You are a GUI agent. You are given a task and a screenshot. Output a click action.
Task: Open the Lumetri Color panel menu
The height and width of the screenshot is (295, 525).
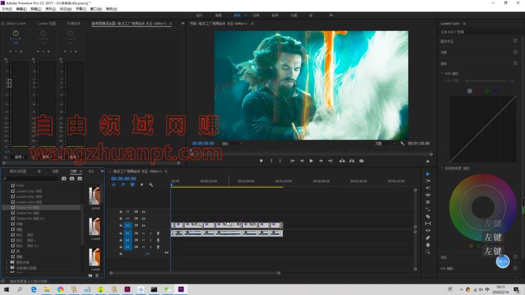(x=464, y=23)
